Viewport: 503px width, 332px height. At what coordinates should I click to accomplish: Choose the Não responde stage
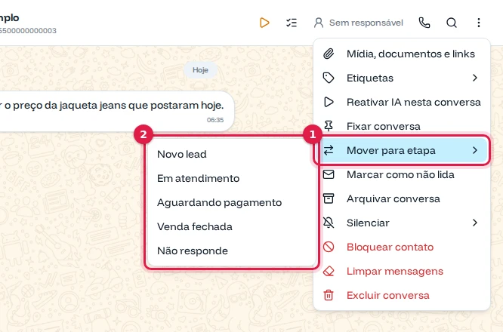point(232,251)
